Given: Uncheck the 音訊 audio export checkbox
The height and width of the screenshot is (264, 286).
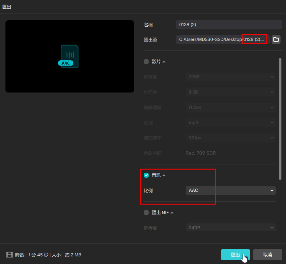Looking at the screenshot, I should tap(146, 175).
